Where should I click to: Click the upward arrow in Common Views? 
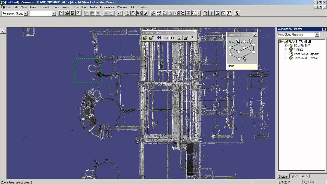point(244,60)
